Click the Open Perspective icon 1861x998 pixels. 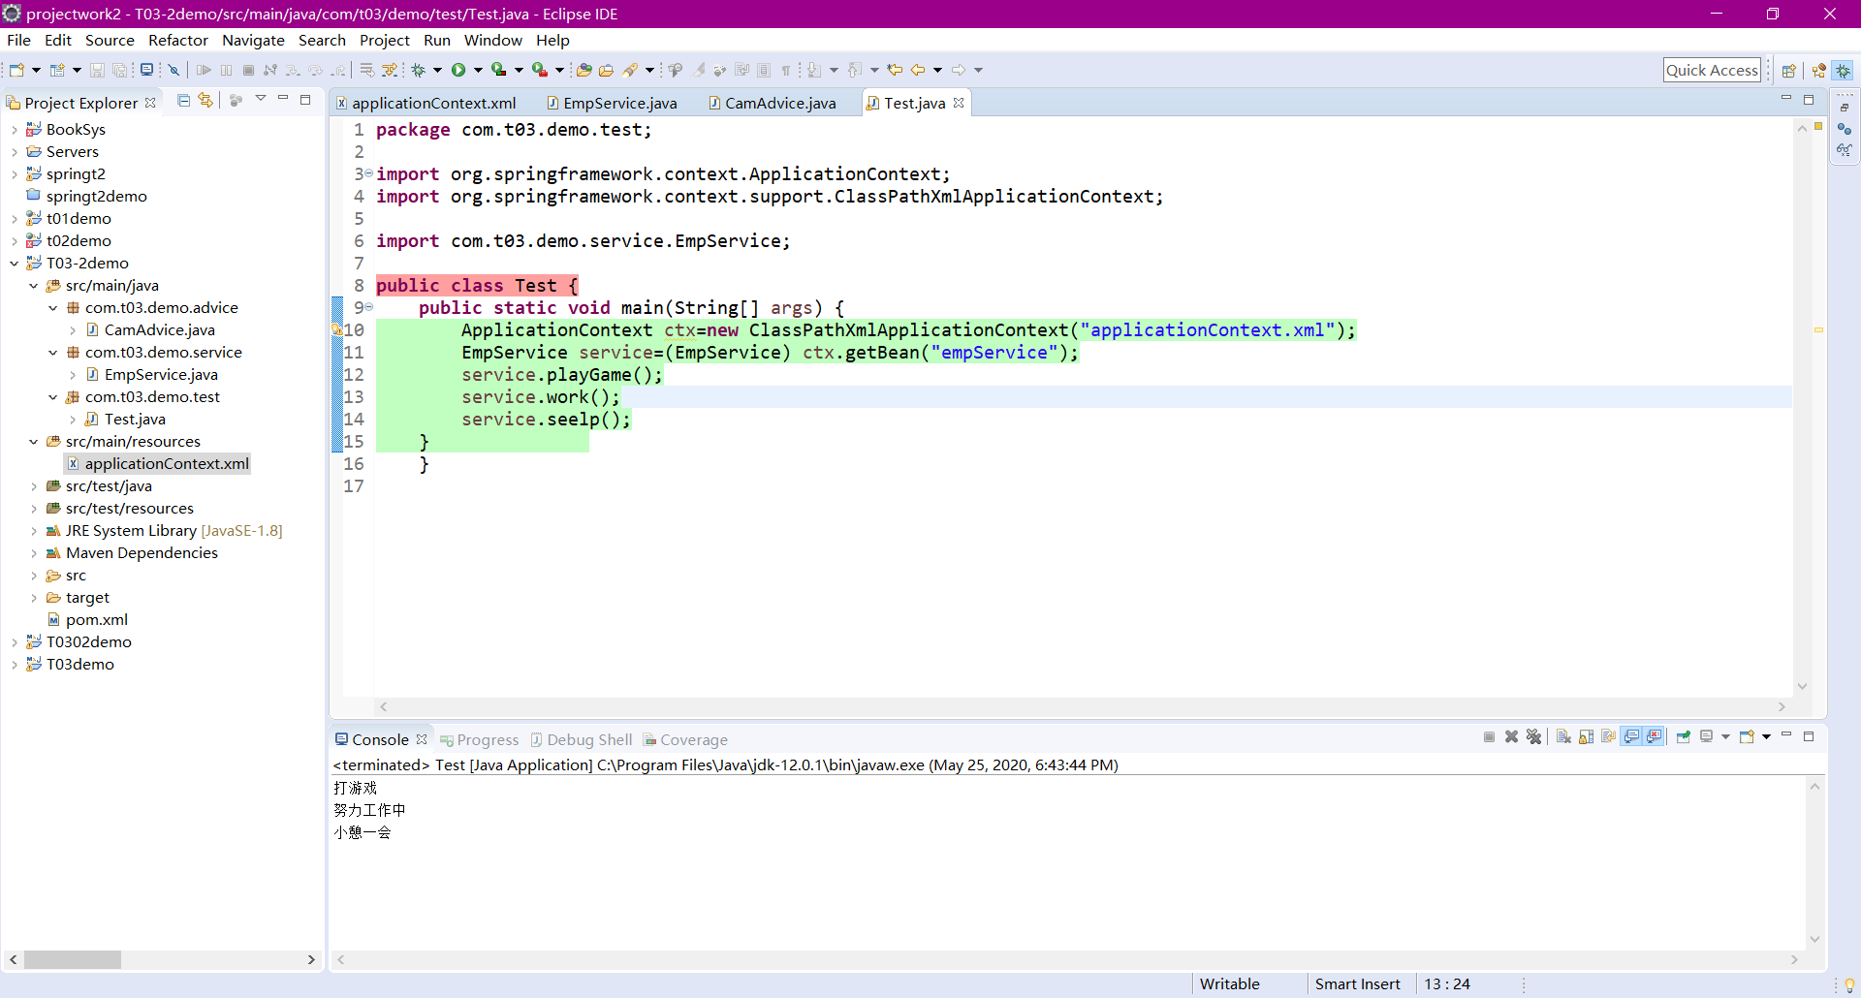(x=1789, y=70)
